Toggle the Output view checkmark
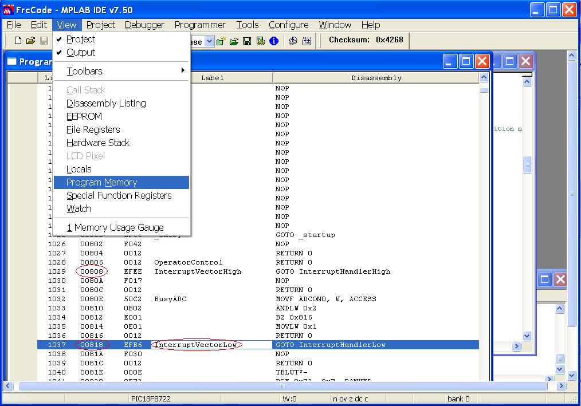 click(x=59, y=52)
